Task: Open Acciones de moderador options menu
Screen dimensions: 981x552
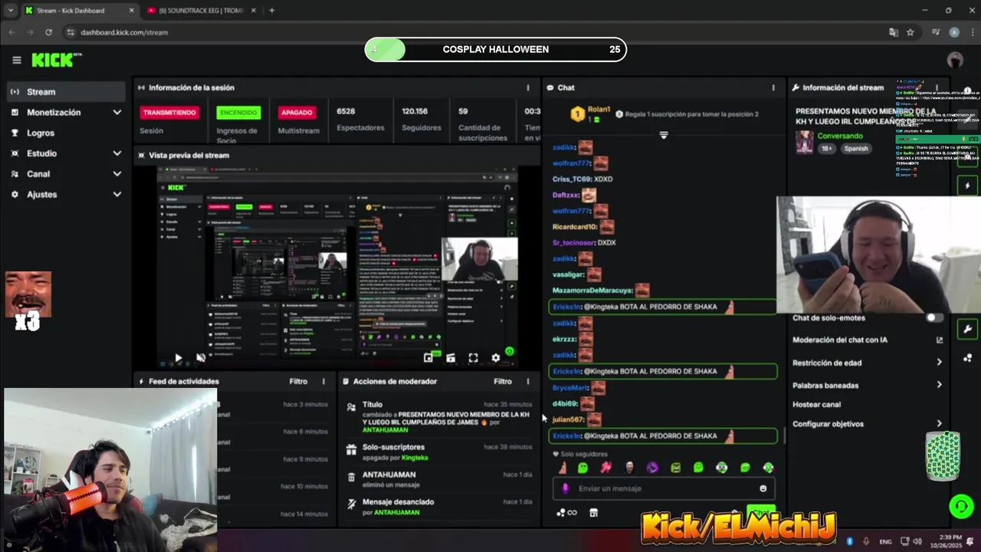Action: (x=527, y=381)
